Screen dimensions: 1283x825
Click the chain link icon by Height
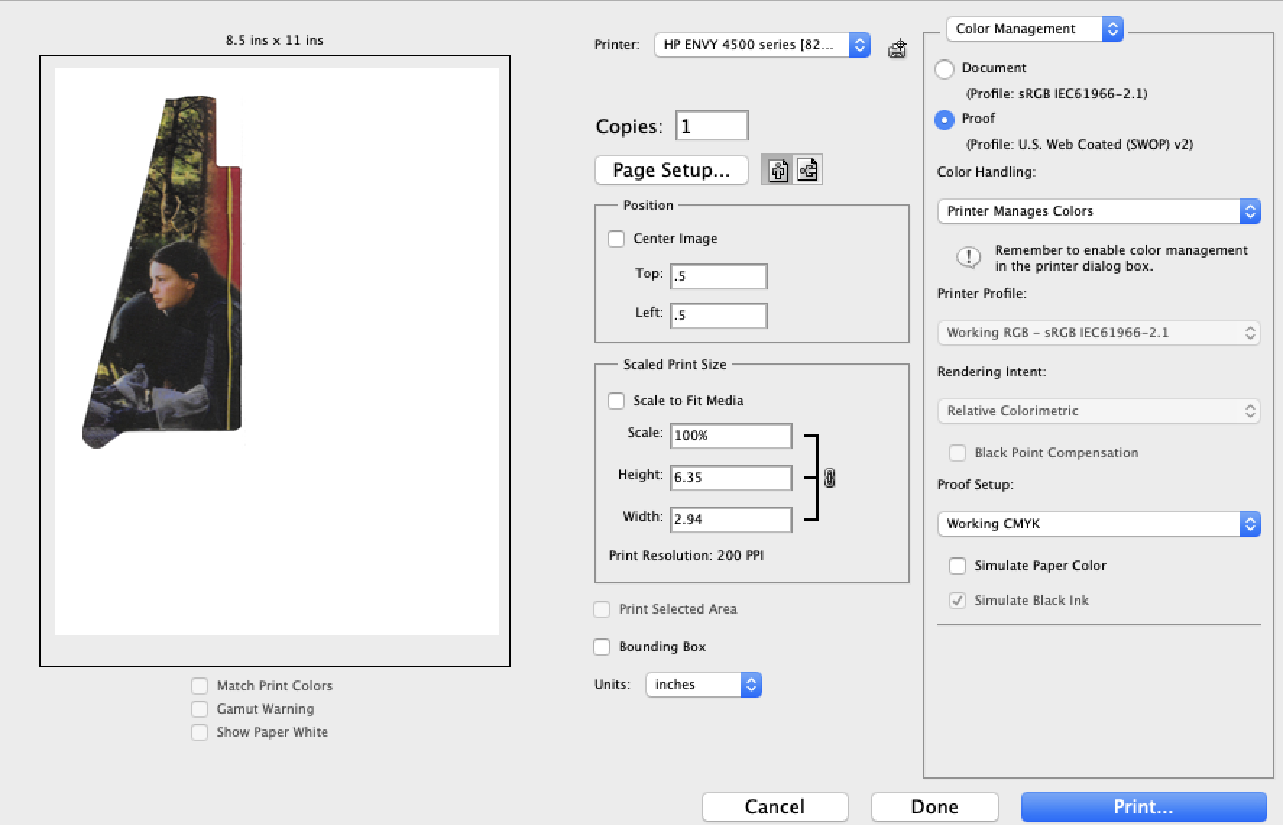coord(830,478)
